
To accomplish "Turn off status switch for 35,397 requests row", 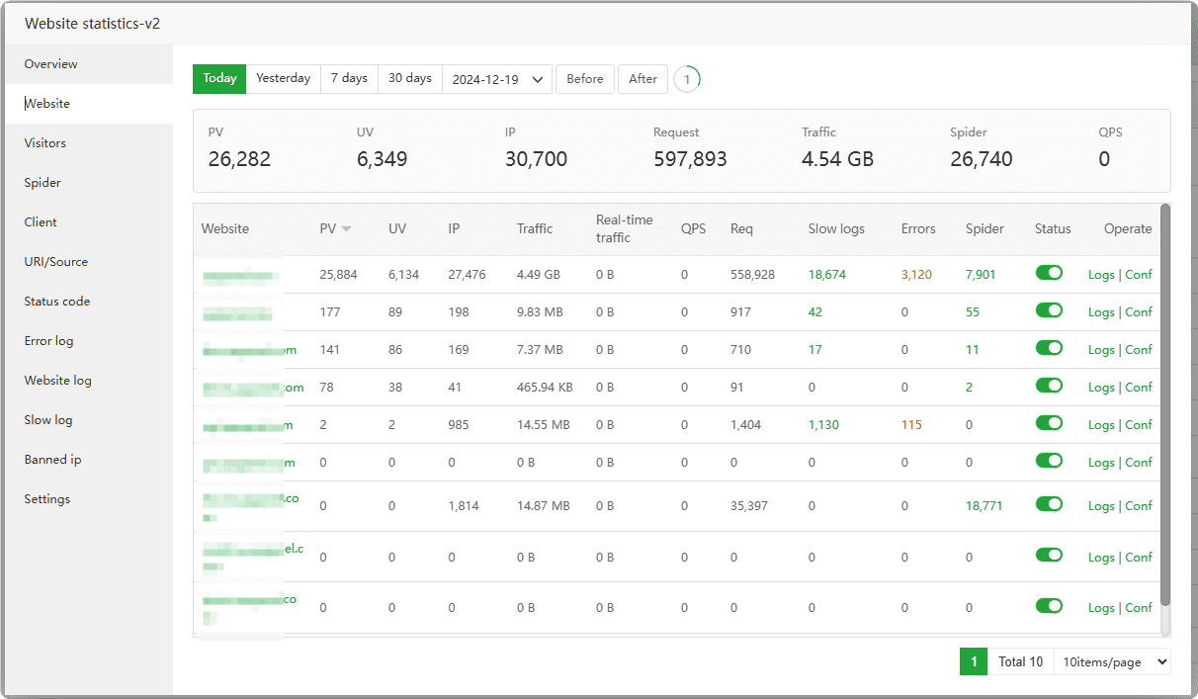I will point(1049,505).
